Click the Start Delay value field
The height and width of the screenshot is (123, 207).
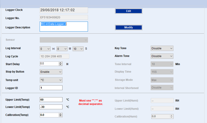49,64
